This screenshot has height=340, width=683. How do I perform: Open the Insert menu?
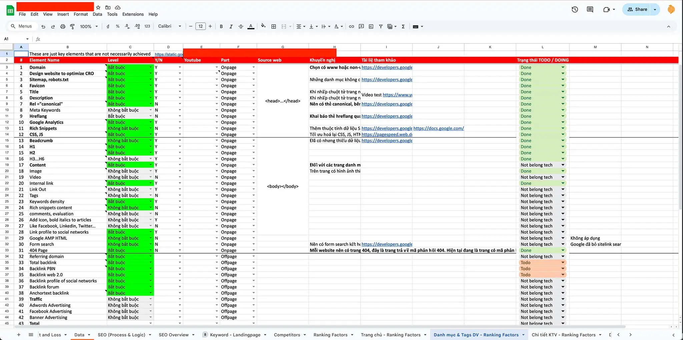63,14
